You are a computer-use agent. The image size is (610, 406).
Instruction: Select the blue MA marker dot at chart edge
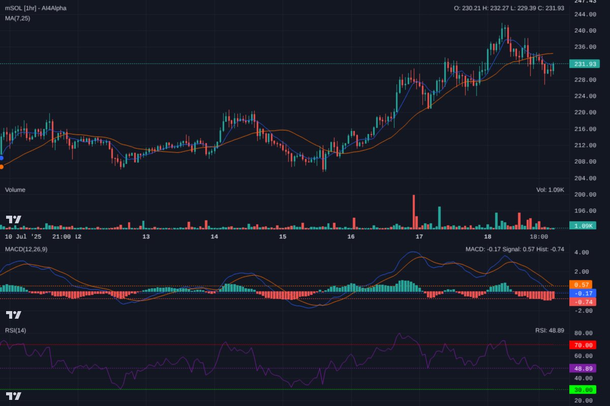point(1,158)
